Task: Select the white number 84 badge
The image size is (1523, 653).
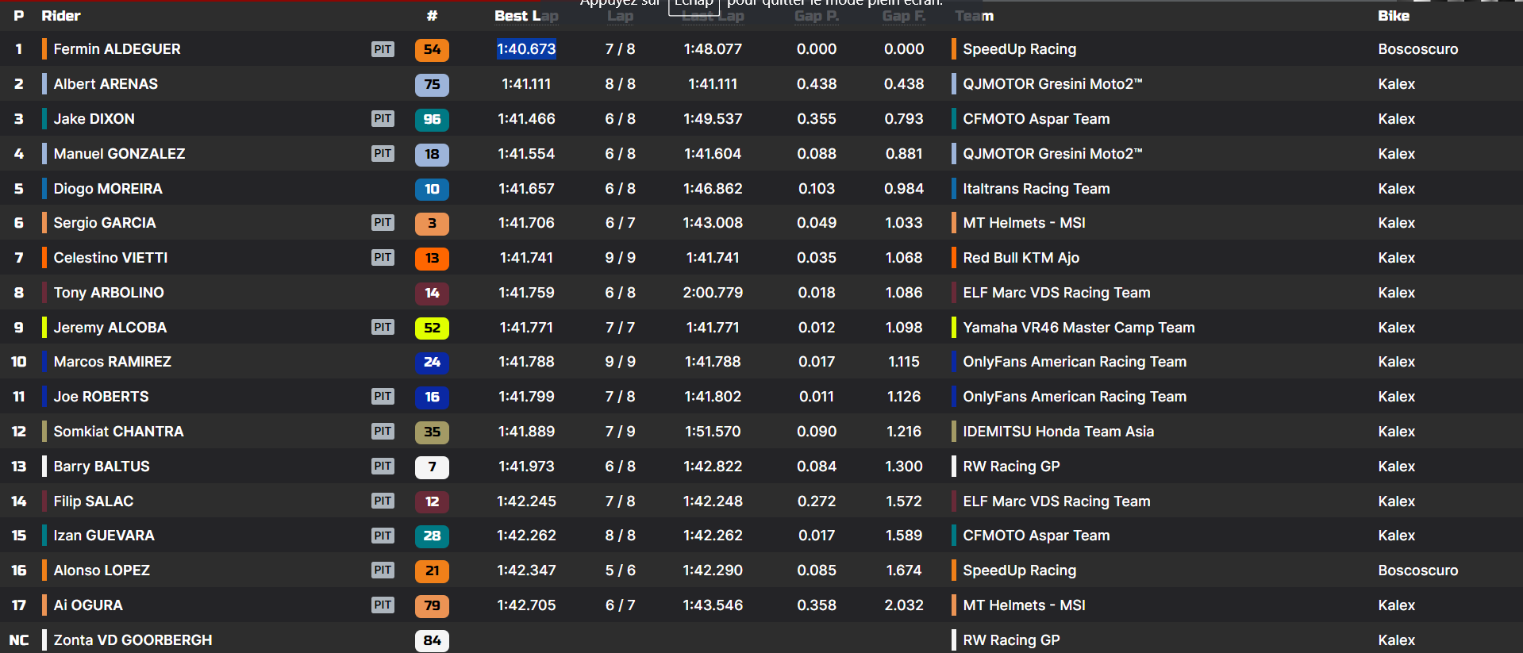Action: pyautogui.click(x=432, y=641)
